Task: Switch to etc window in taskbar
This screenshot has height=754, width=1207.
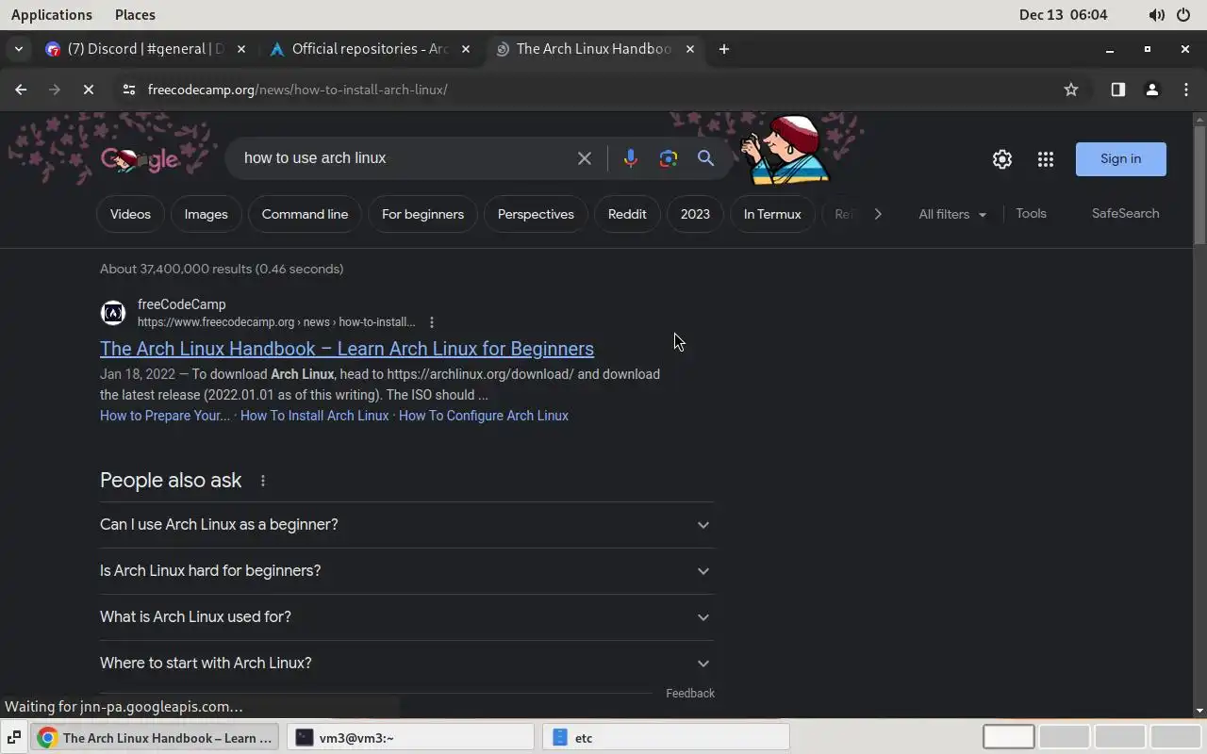Action: click(666, 738)
